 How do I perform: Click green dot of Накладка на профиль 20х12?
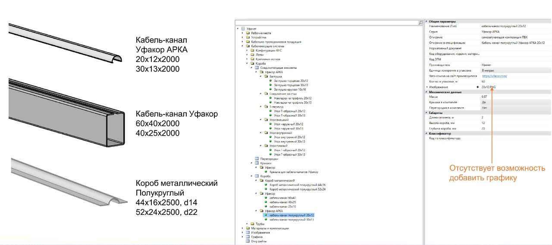point(270,98)
